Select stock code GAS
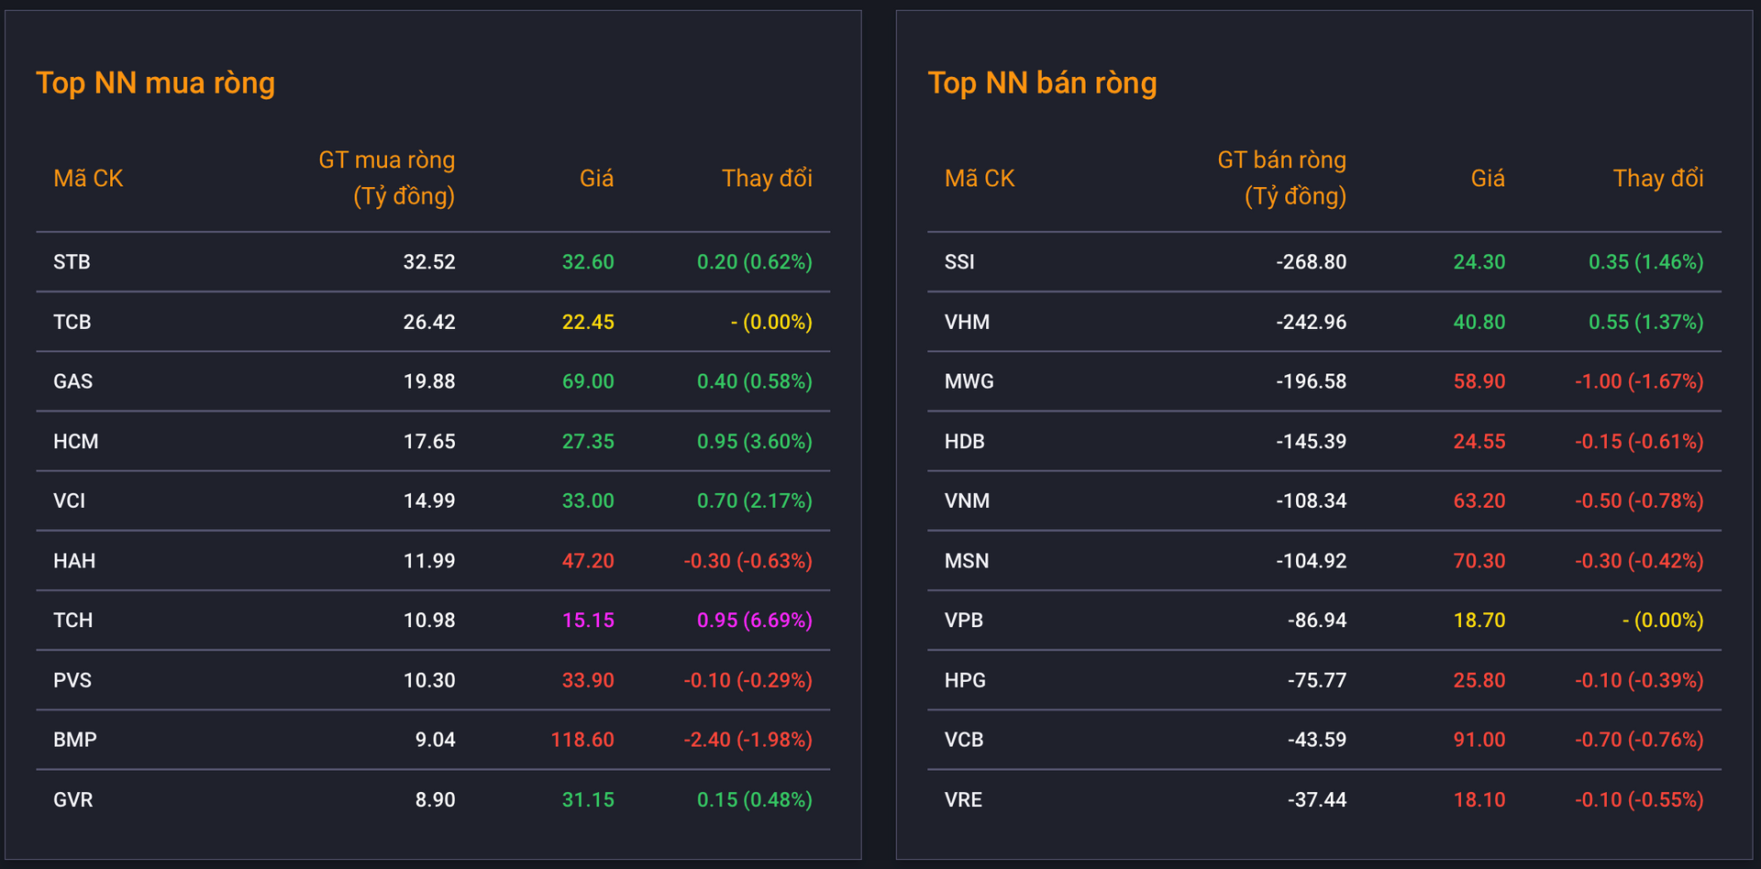The image size is (1761, 869). pos(72,381)
